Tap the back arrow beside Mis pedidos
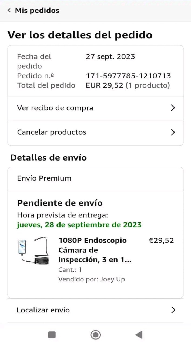The image size is (191, 346). point(9,11)
